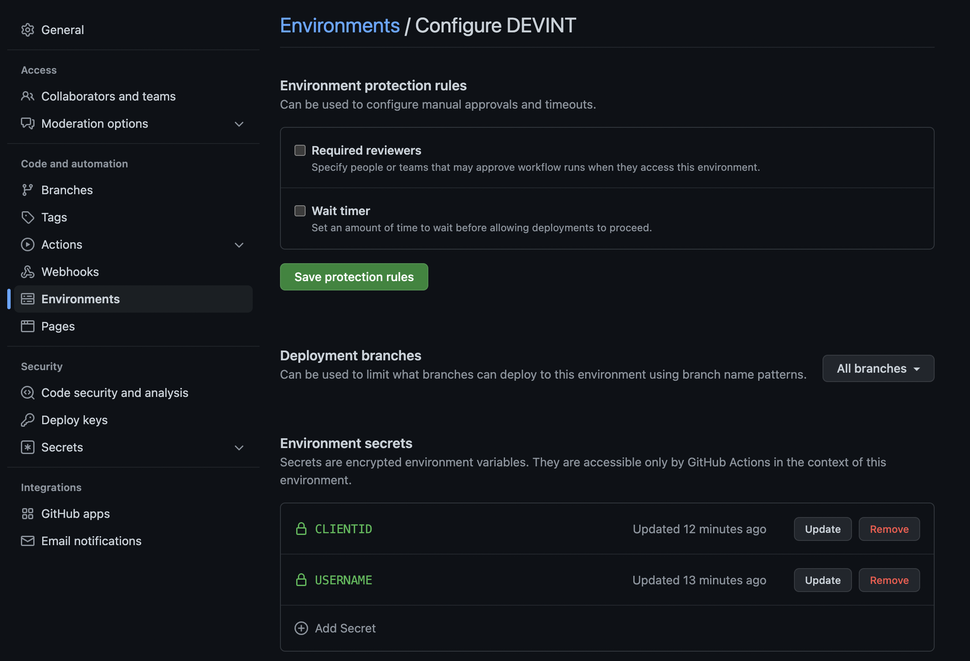The image size is (970, 661).
Task: Click the Code security and analysis icon
Action: click(28, 393)
